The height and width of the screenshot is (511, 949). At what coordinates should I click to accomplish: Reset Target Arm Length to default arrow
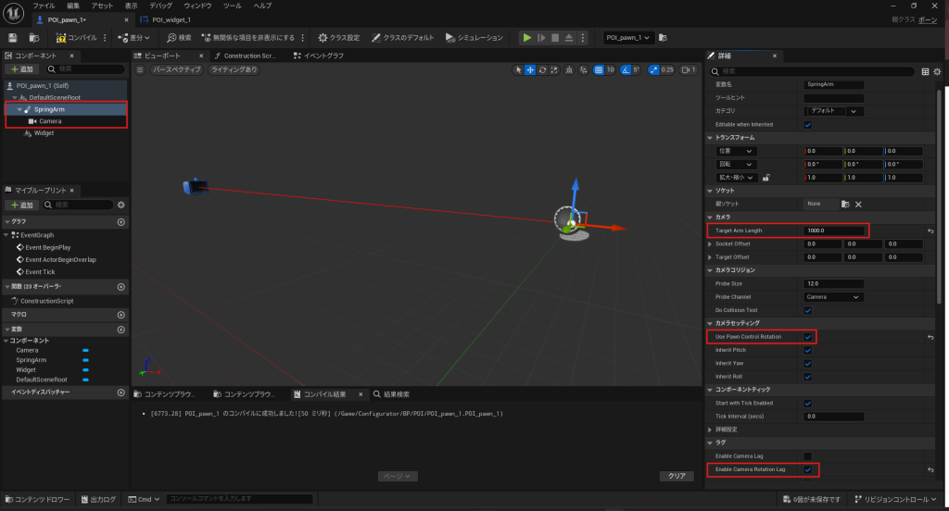(929, 231)
